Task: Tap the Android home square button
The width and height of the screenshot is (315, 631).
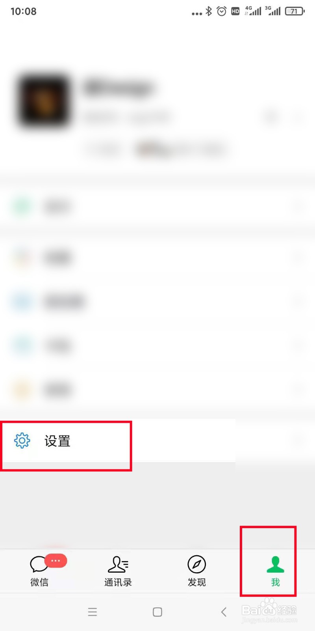Action: point(157,612)
